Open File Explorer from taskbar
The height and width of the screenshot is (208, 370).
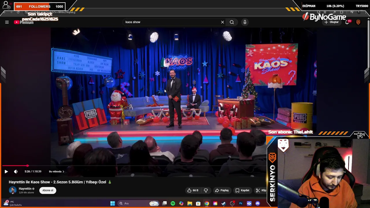[x=190, y=203]
